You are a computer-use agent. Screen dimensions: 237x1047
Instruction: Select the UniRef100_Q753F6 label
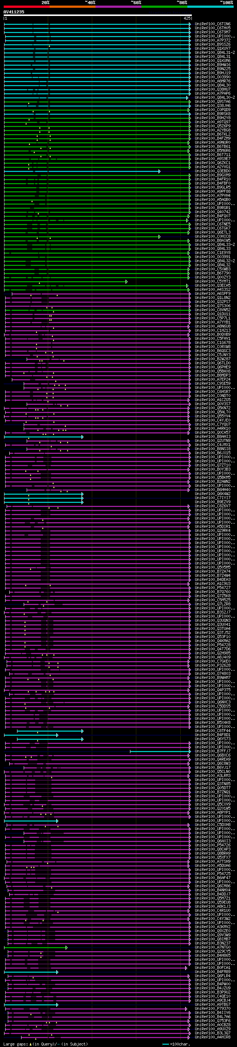(213, 1021)
